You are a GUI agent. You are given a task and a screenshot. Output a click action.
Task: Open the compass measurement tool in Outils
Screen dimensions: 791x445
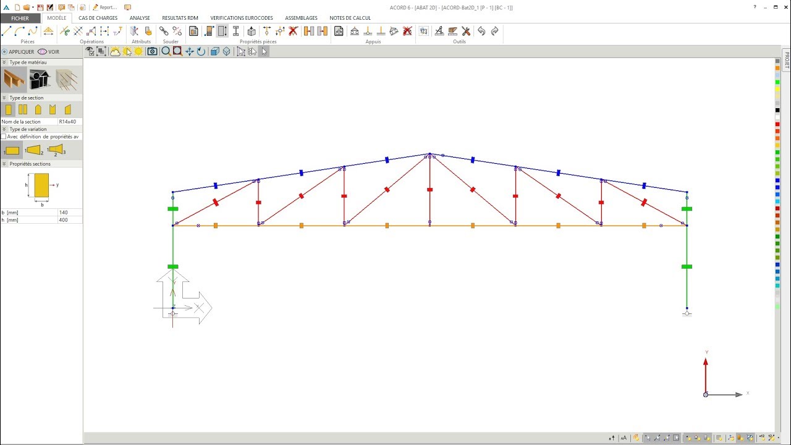tap(439, 31)
